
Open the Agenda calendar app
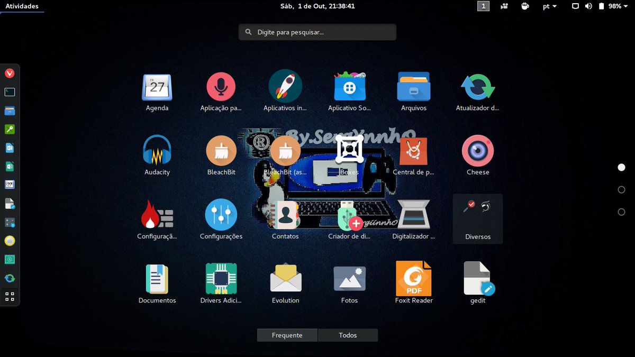[x=157, y=87]
